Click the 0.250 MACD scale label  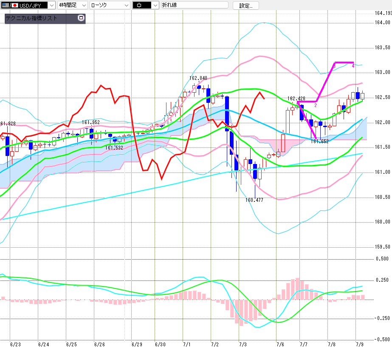click(x=382, y=280)
